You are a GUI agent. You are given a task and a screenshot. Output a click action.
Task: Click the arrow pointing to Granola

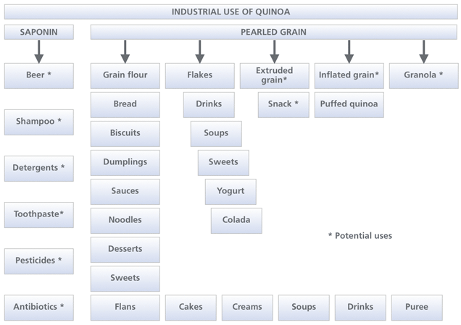(423, 51)
